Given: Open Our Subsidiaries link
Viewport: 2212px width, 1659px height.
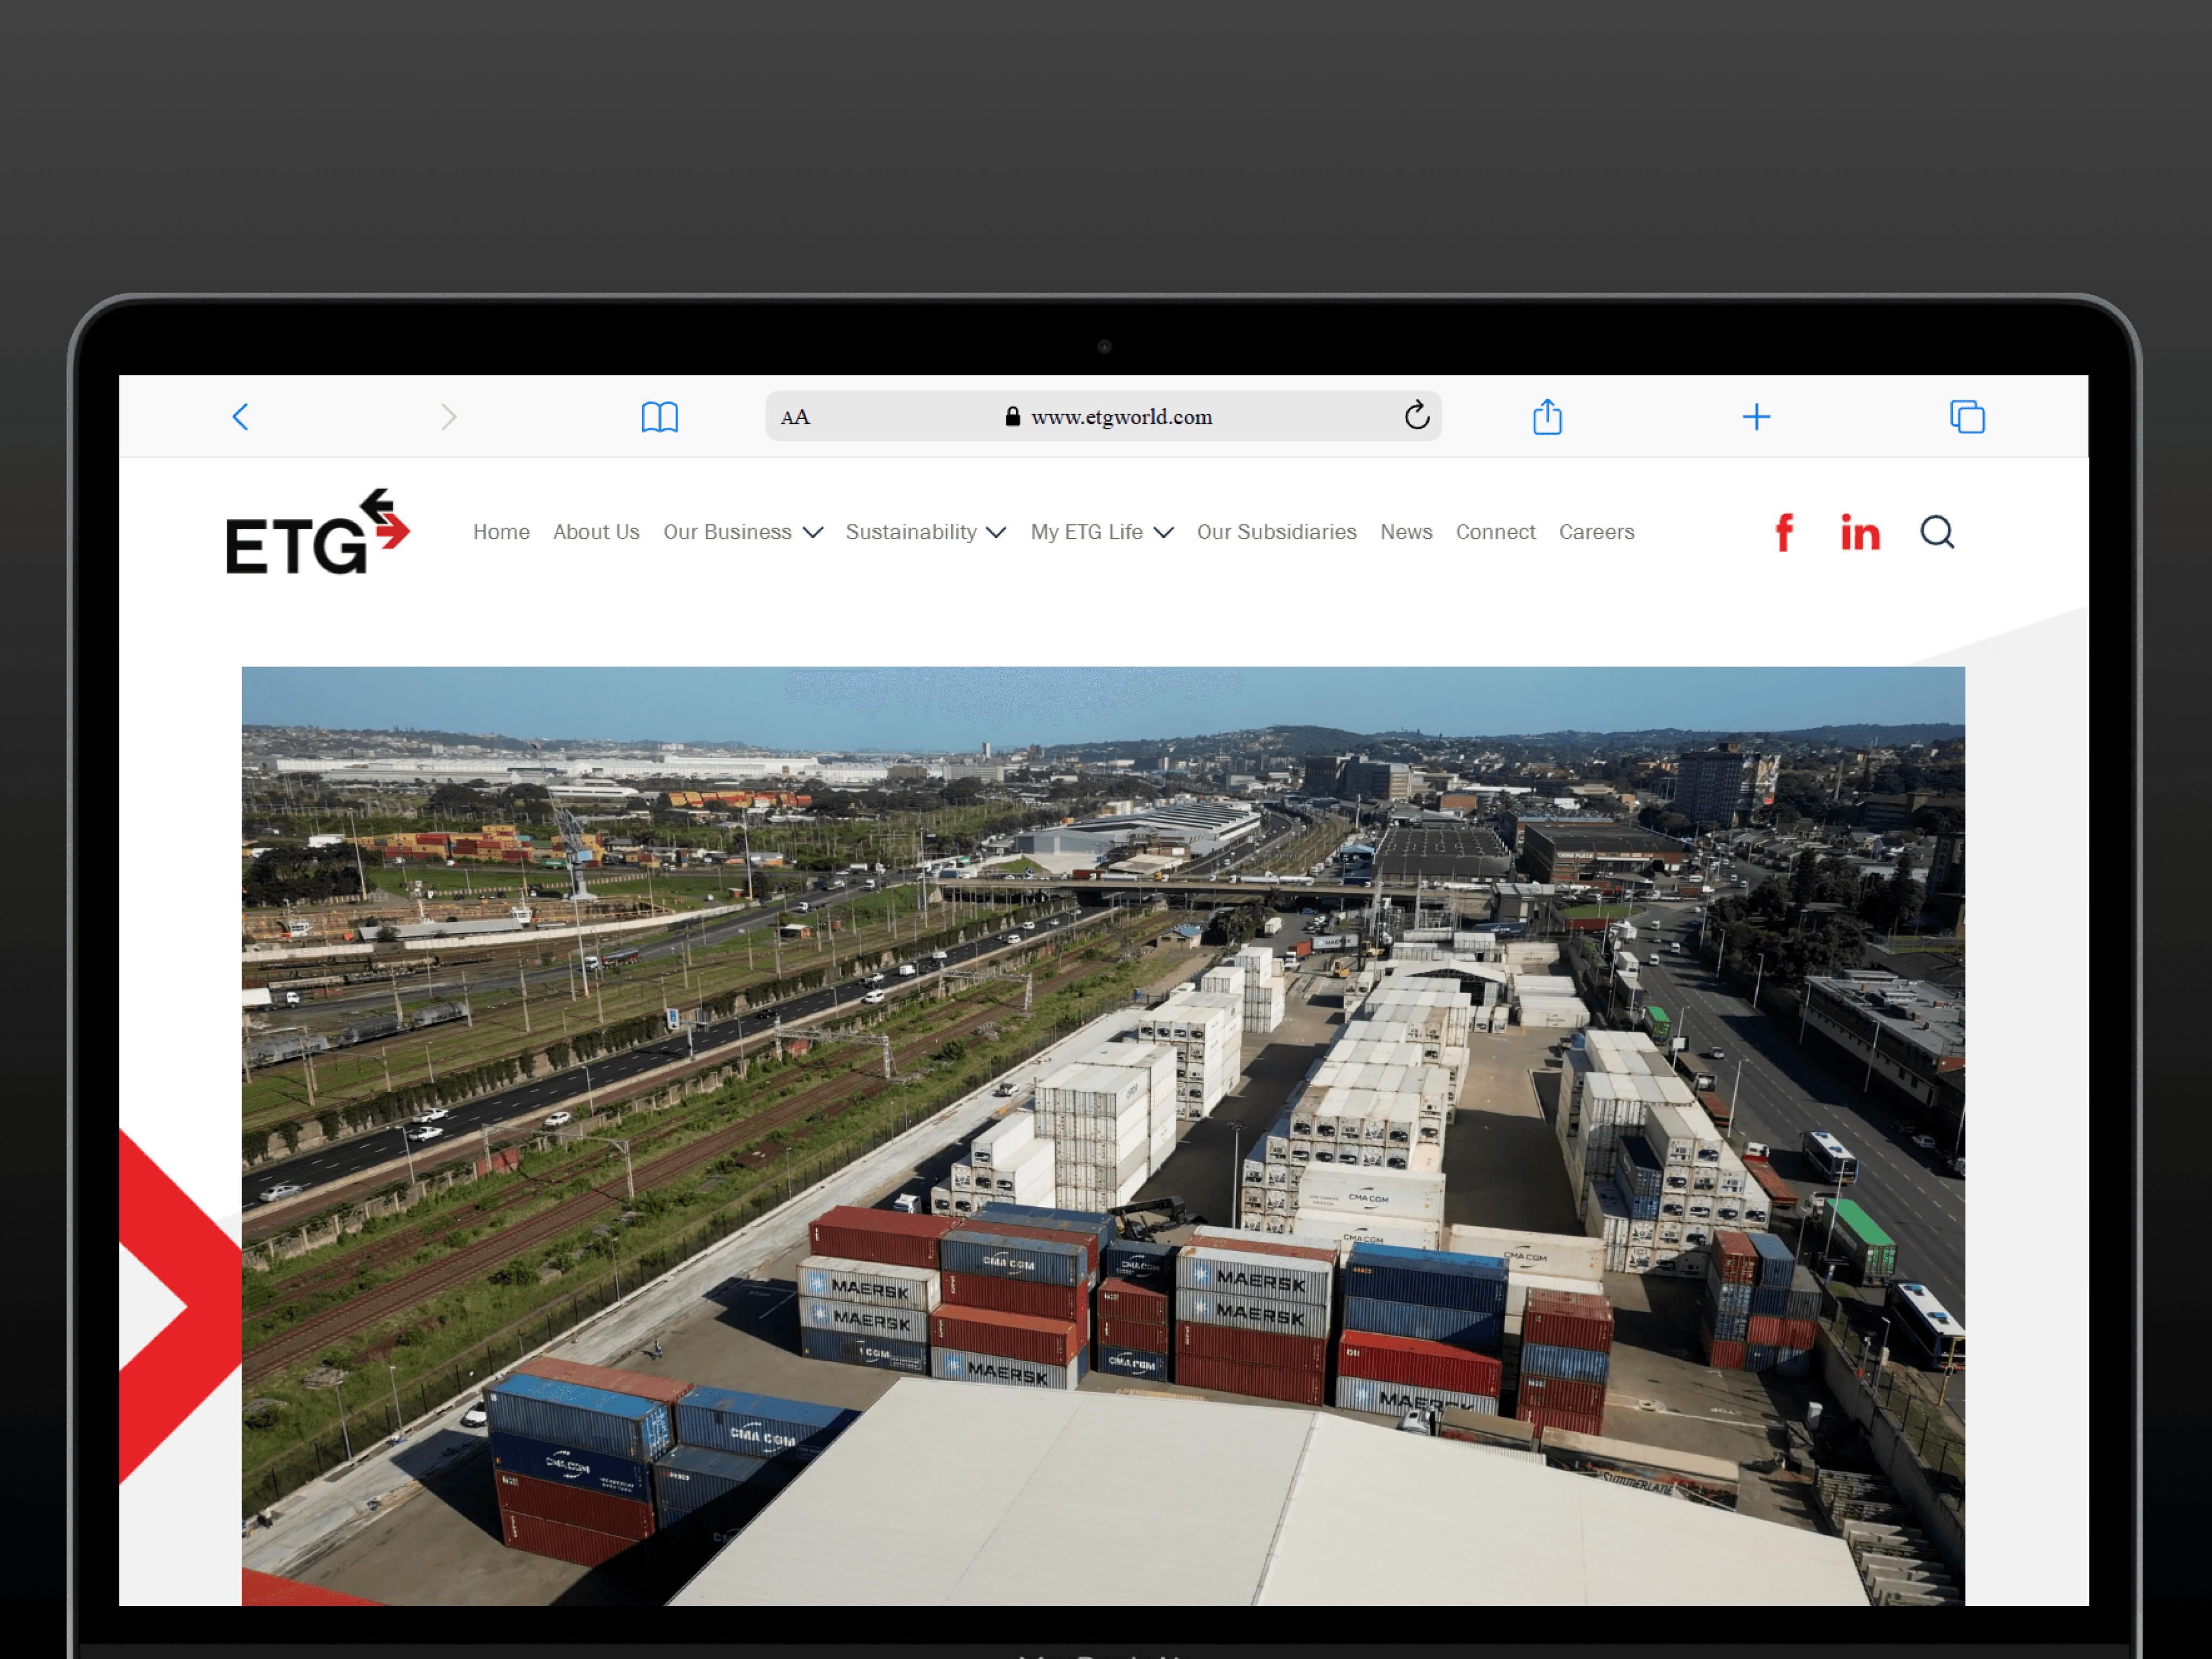Looking at the screenshot, I should click(1276, 532).
